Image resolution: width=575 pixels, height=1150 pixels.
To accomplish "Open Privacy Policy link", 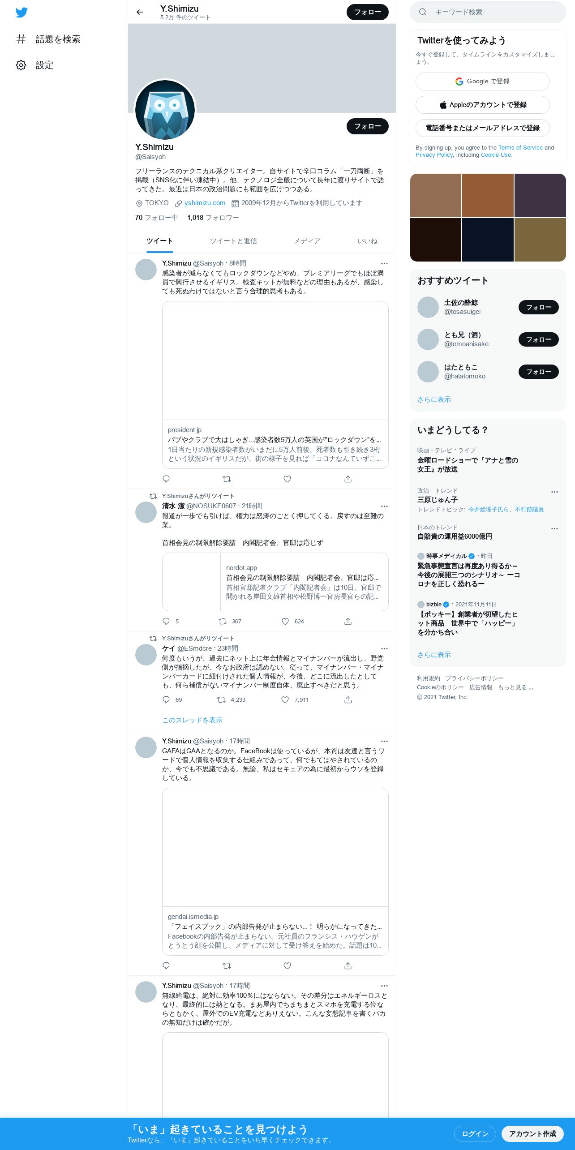I will (434, 154).
